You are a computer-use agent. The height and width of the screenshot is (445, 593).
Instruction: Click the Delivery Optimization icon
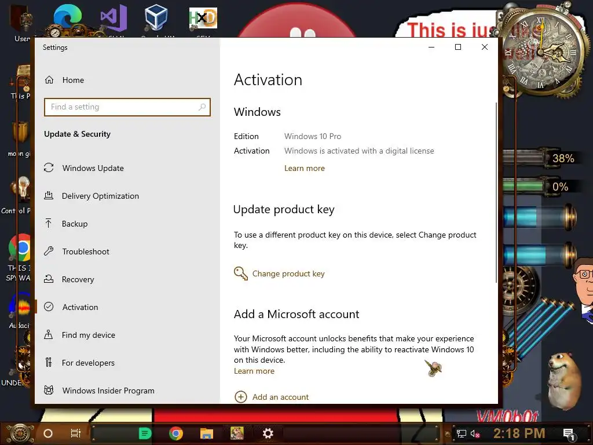[x=49, y=196]
